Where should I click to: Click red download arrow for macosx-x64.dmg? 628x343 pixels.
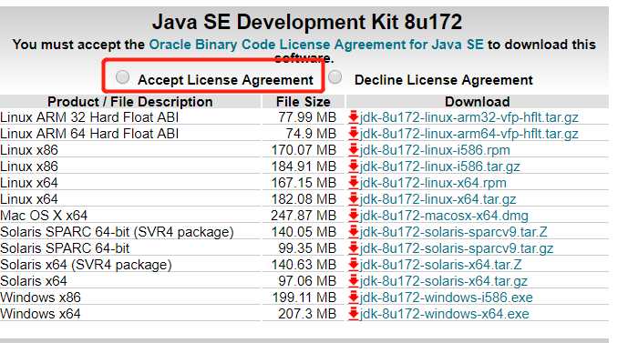coord(354,216)
